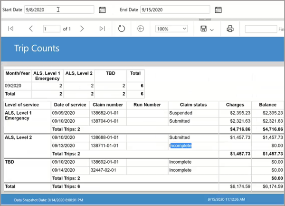
Task: Select claim number 32447-02-01
Action: point(103,170)
